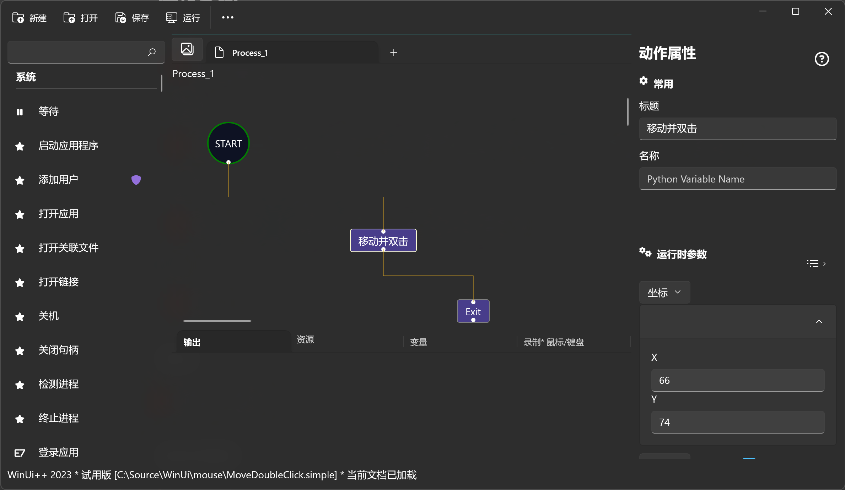The height and width of the screenshot is (490, 845).
Task: Select 启动应用程序 in the system list
Action: tap(68, 146)
